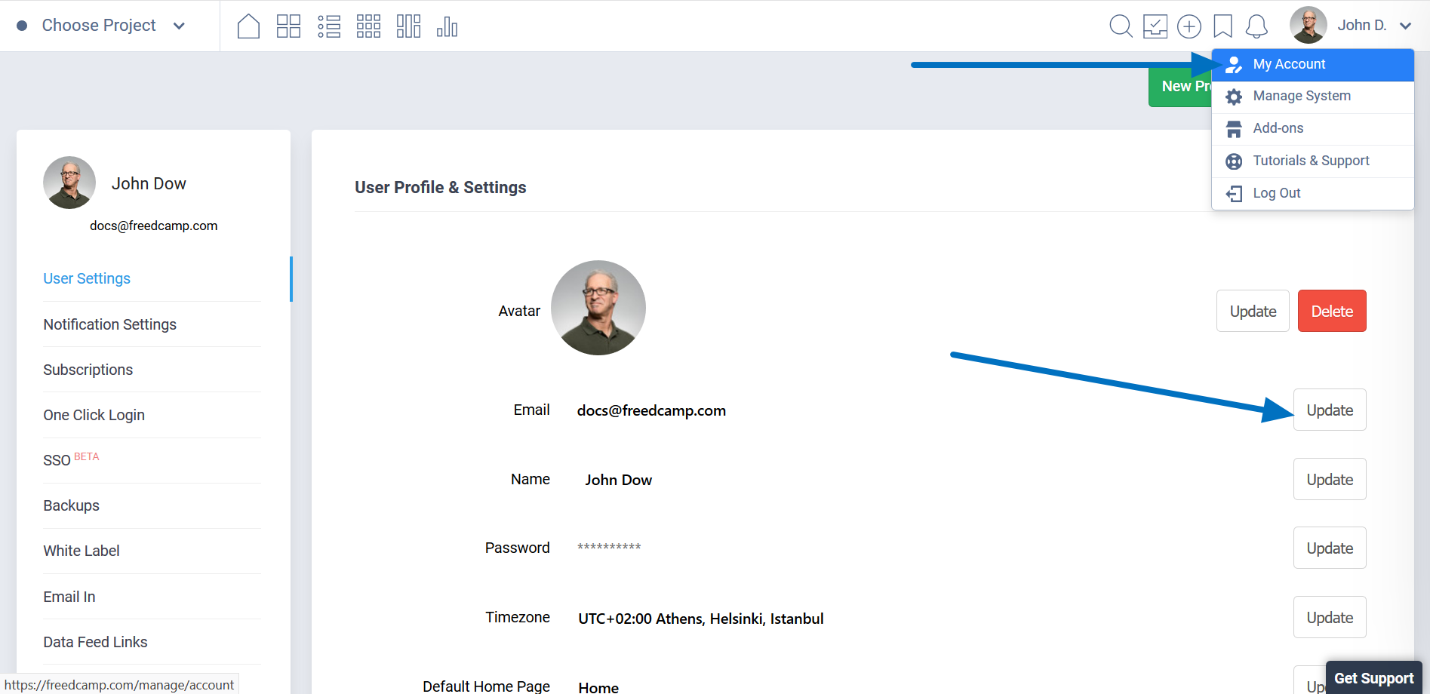Click Update button for Password

1330,548
